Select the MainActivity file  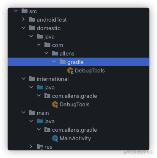[75, 139]
